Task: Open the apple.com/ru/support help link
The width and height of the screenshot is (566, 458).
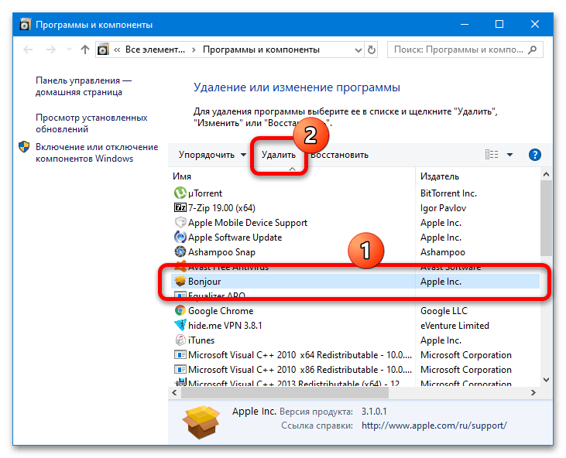Action: (x=434, y=426)
